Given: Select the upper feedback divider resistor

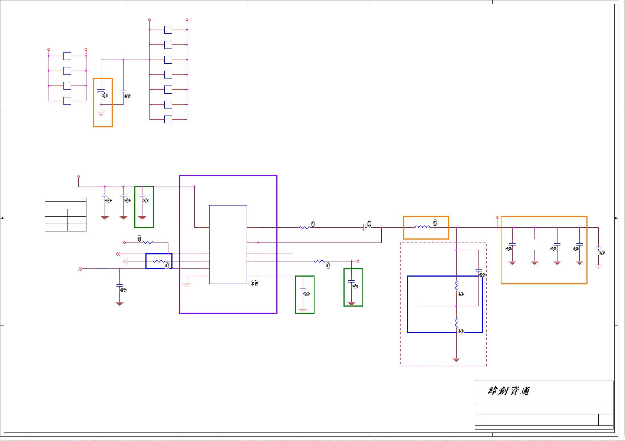Looking at the screenshot, I should [456, 285].
